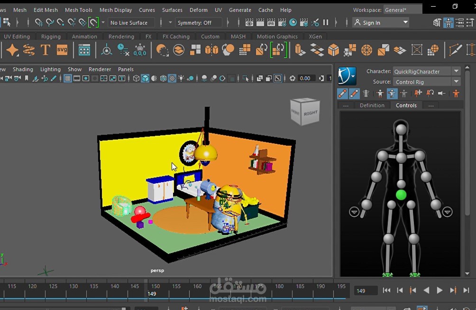Select green hips effector on figure
The image size is (476, 310).
401,195
